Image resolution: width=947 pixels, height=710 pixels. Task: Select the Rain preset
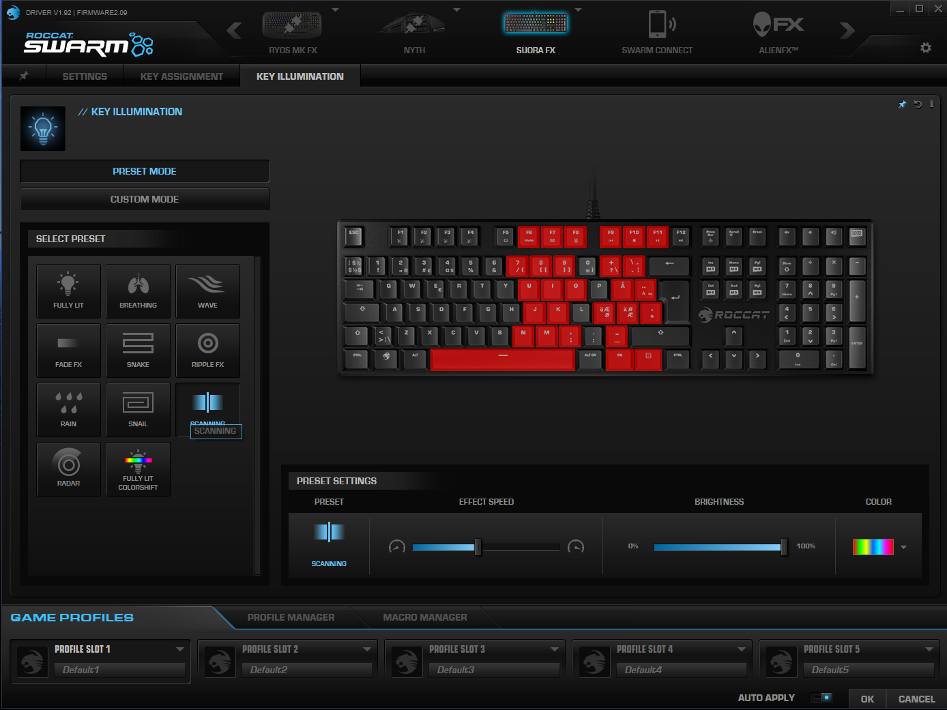68,410
